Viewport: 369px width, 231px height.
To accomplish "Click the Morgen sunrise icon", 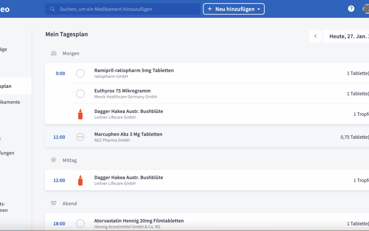I will tap(54, 53).
